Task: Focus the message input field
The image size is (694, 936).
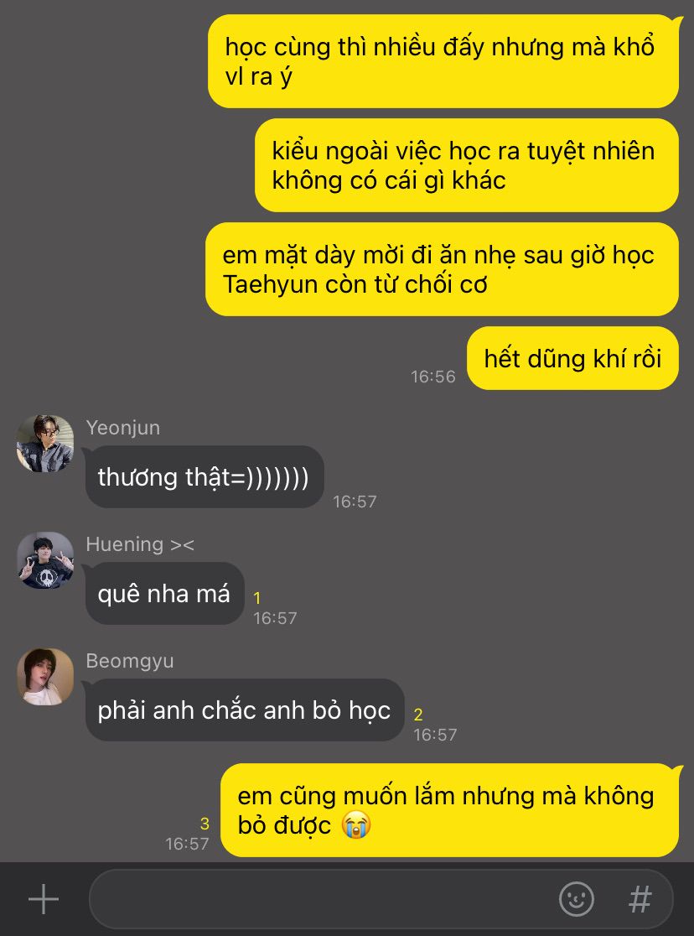Action: pos(381,899)
